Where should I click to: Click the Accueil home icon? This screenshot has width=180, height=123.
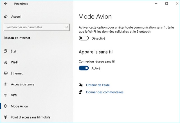[x=6, y=17]
